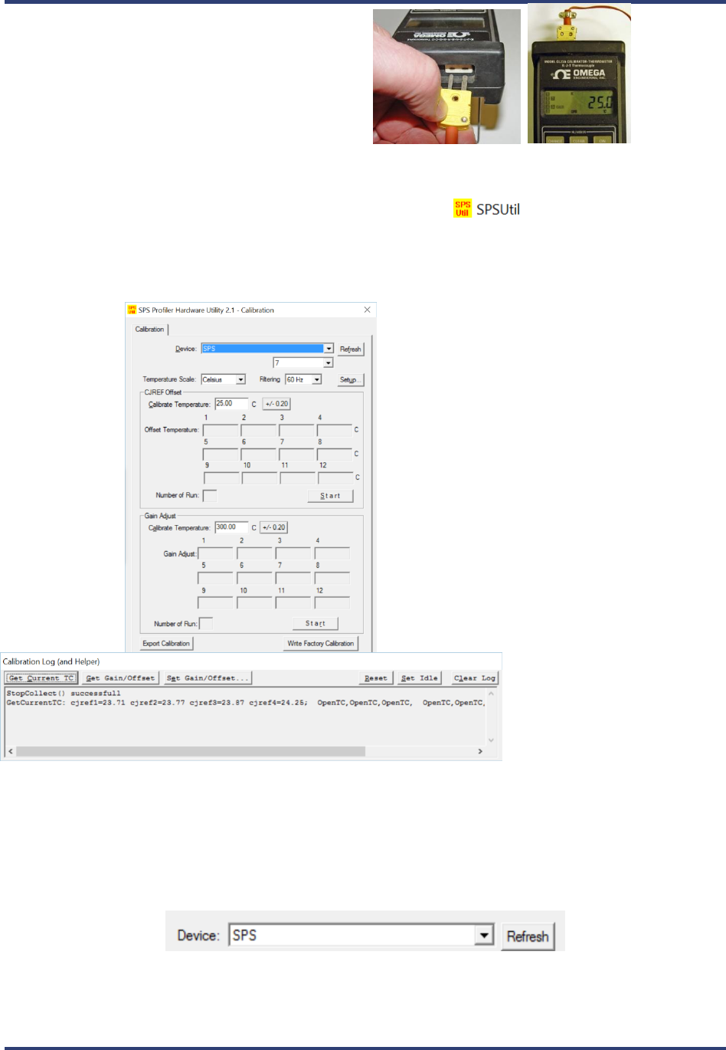Screen dimensions: 726x1050
Task: Click the SPSUtil application icon
Action: (463, 208)
